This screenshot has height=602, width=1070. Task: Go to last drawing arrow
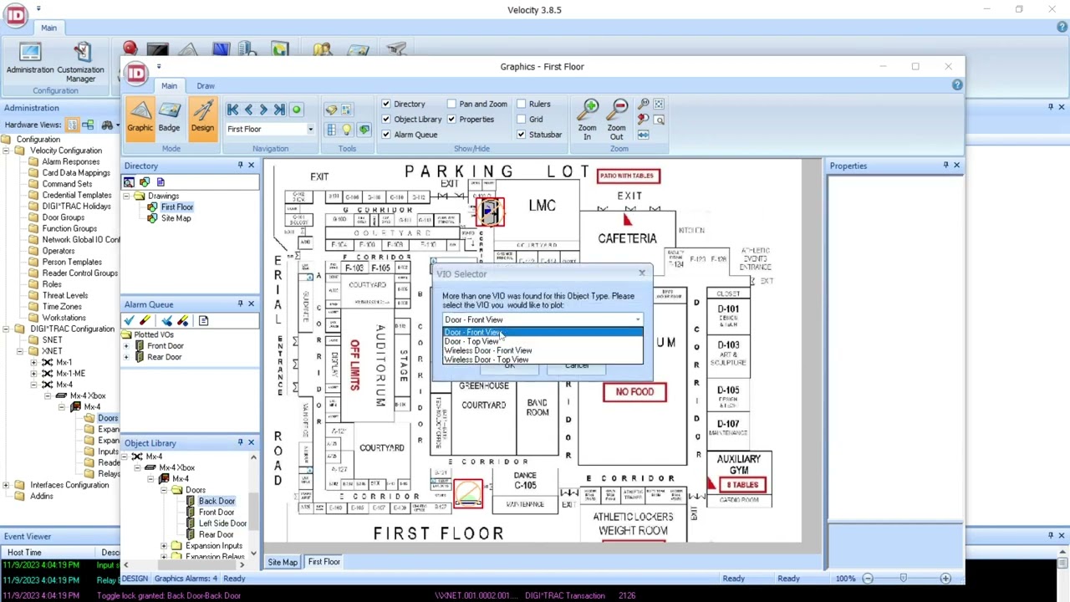click(279, 110)
